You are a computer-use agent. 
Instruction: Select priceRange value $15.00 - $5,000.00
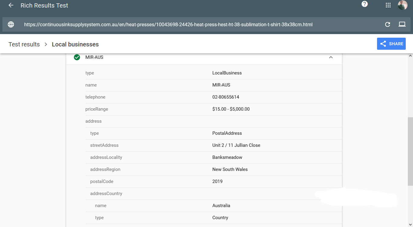click(x=231, y=109)
